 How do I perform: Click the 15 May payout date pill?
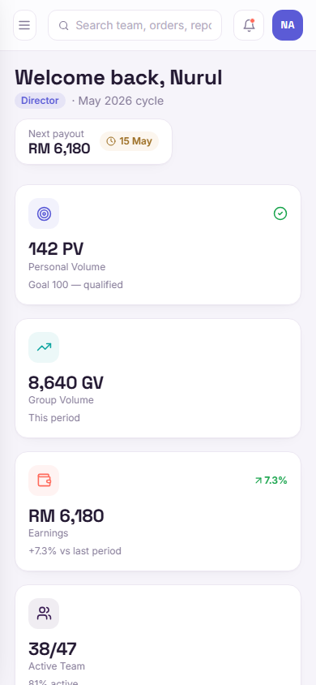(129, 141)
